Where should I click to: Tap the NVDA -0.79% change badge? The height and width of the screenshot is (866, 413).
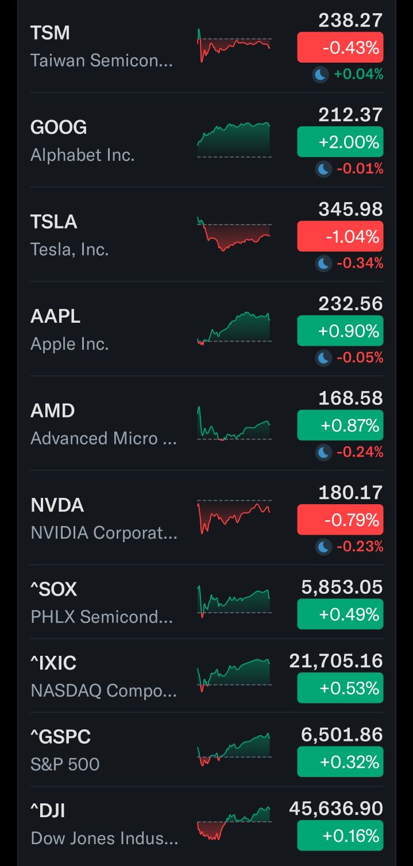click(340, 520)
